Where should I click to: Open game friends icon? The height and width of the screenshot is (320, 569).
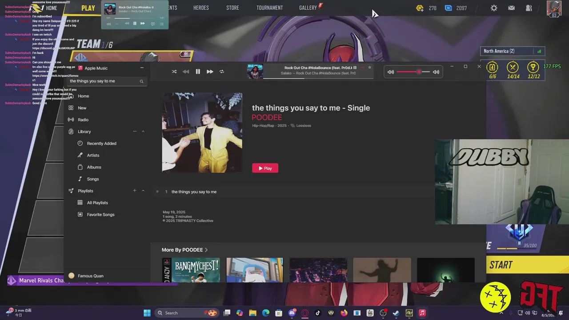[529, 8]
